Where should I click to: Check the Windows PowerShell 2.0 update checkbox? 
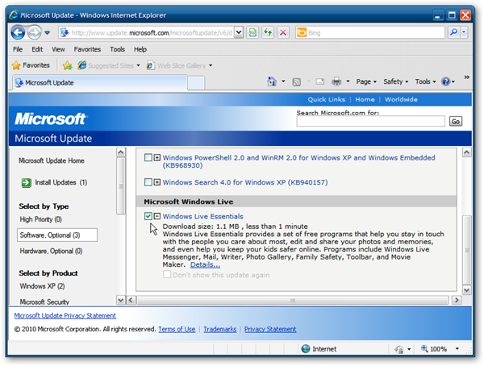[x=148, y=158]
